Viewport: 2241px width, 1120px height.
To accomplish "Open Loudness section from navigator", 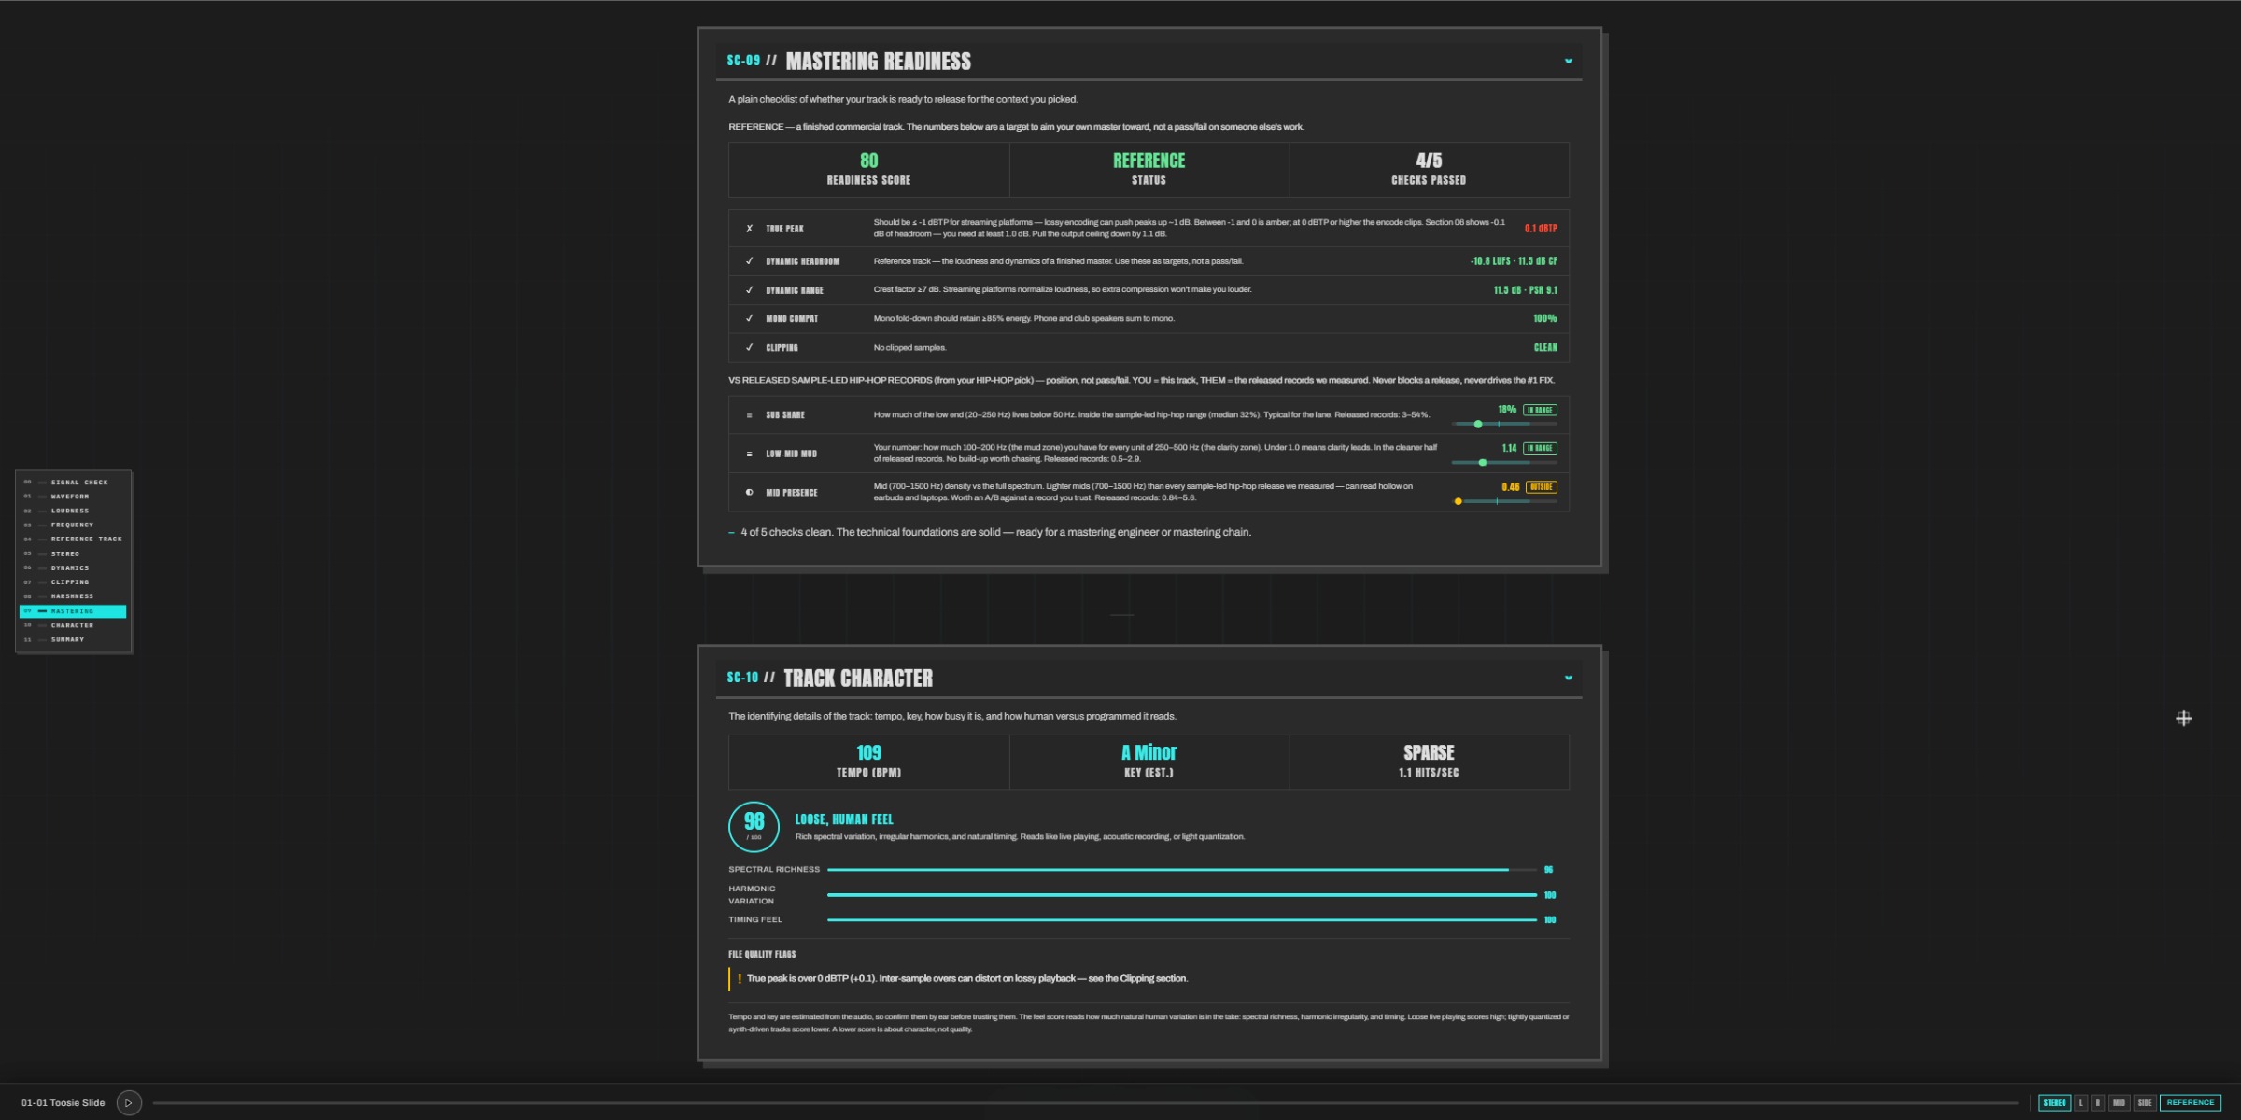I will [73, 511].
